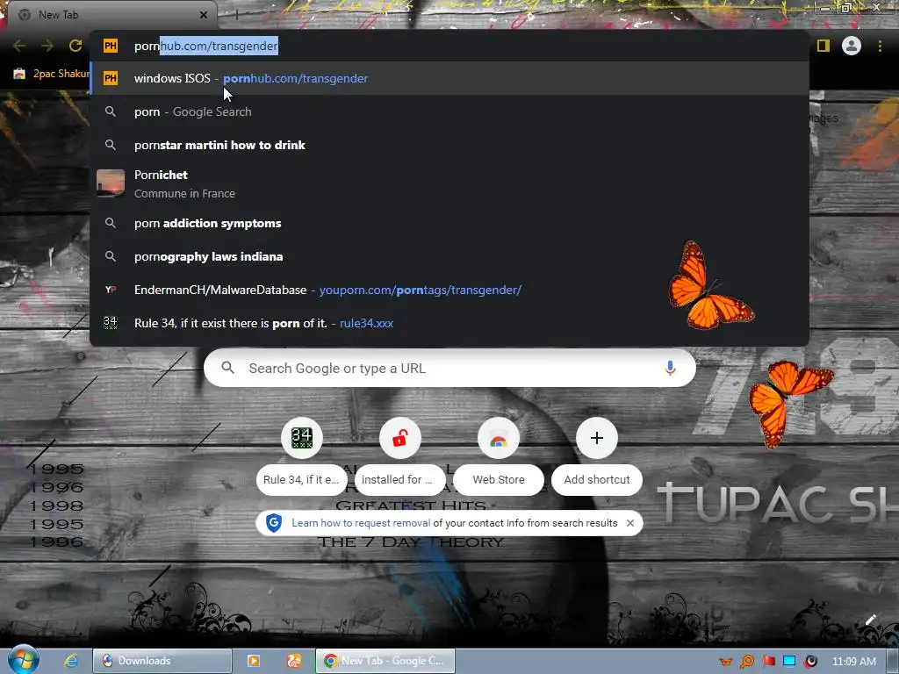Screen dimensions: 899x674
Task: Open the media player taskbar icon
Action: [254, 661]
